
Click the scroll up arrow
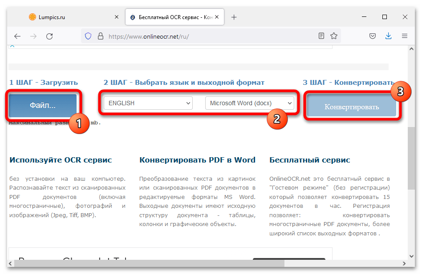tap(411, 49)
